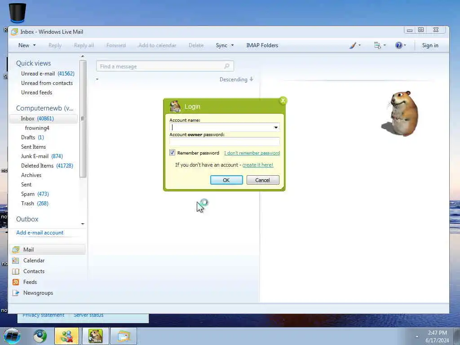
Task: Click the Descending sort arrow icon
Action: pyautogui.click(x=252, y=79)
